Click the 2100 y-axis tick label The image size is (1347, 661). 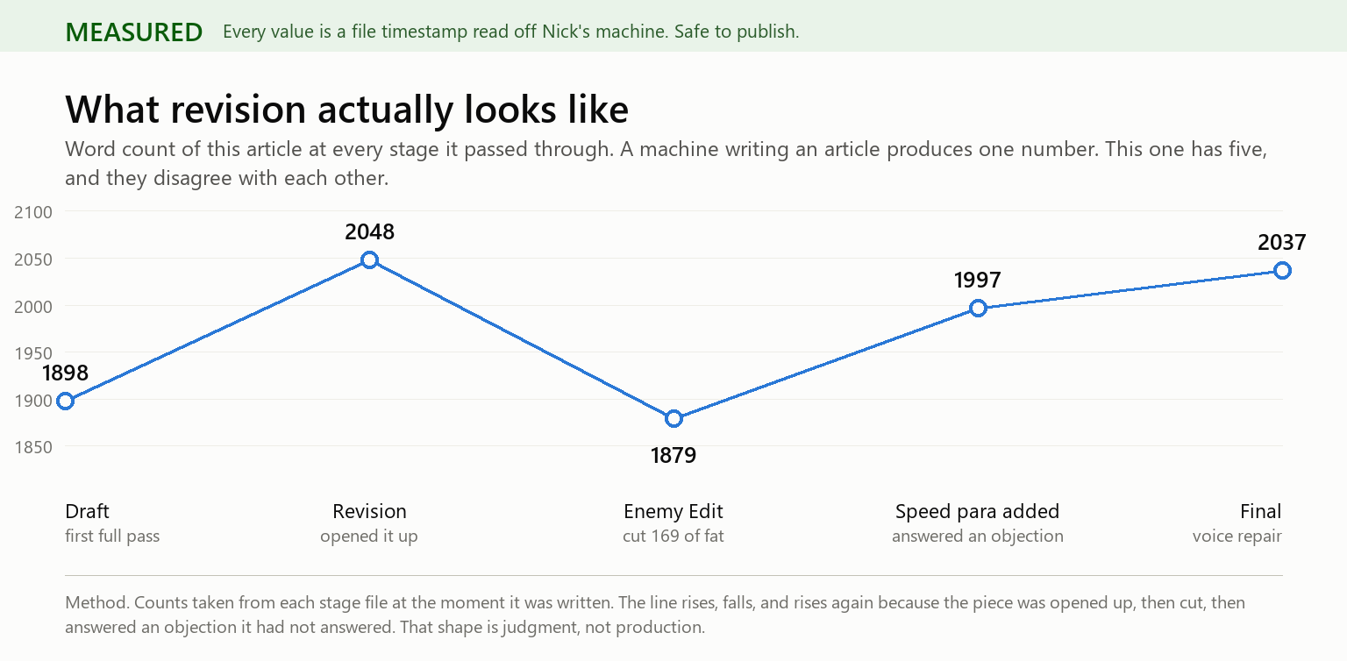pyautogui.click(x=34, y=212)
